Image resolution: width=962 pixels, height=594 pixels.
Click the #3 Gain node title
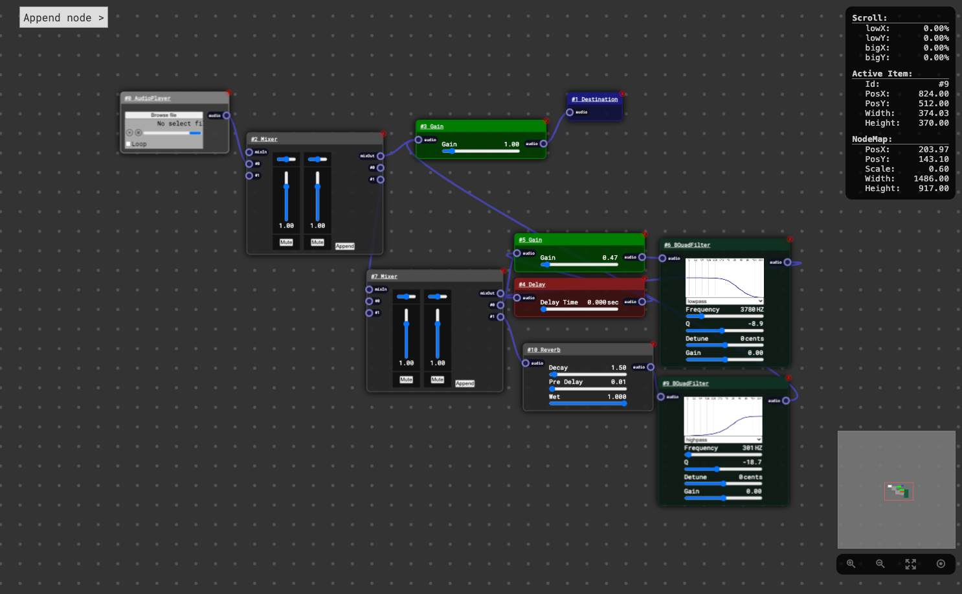(432, 126)
